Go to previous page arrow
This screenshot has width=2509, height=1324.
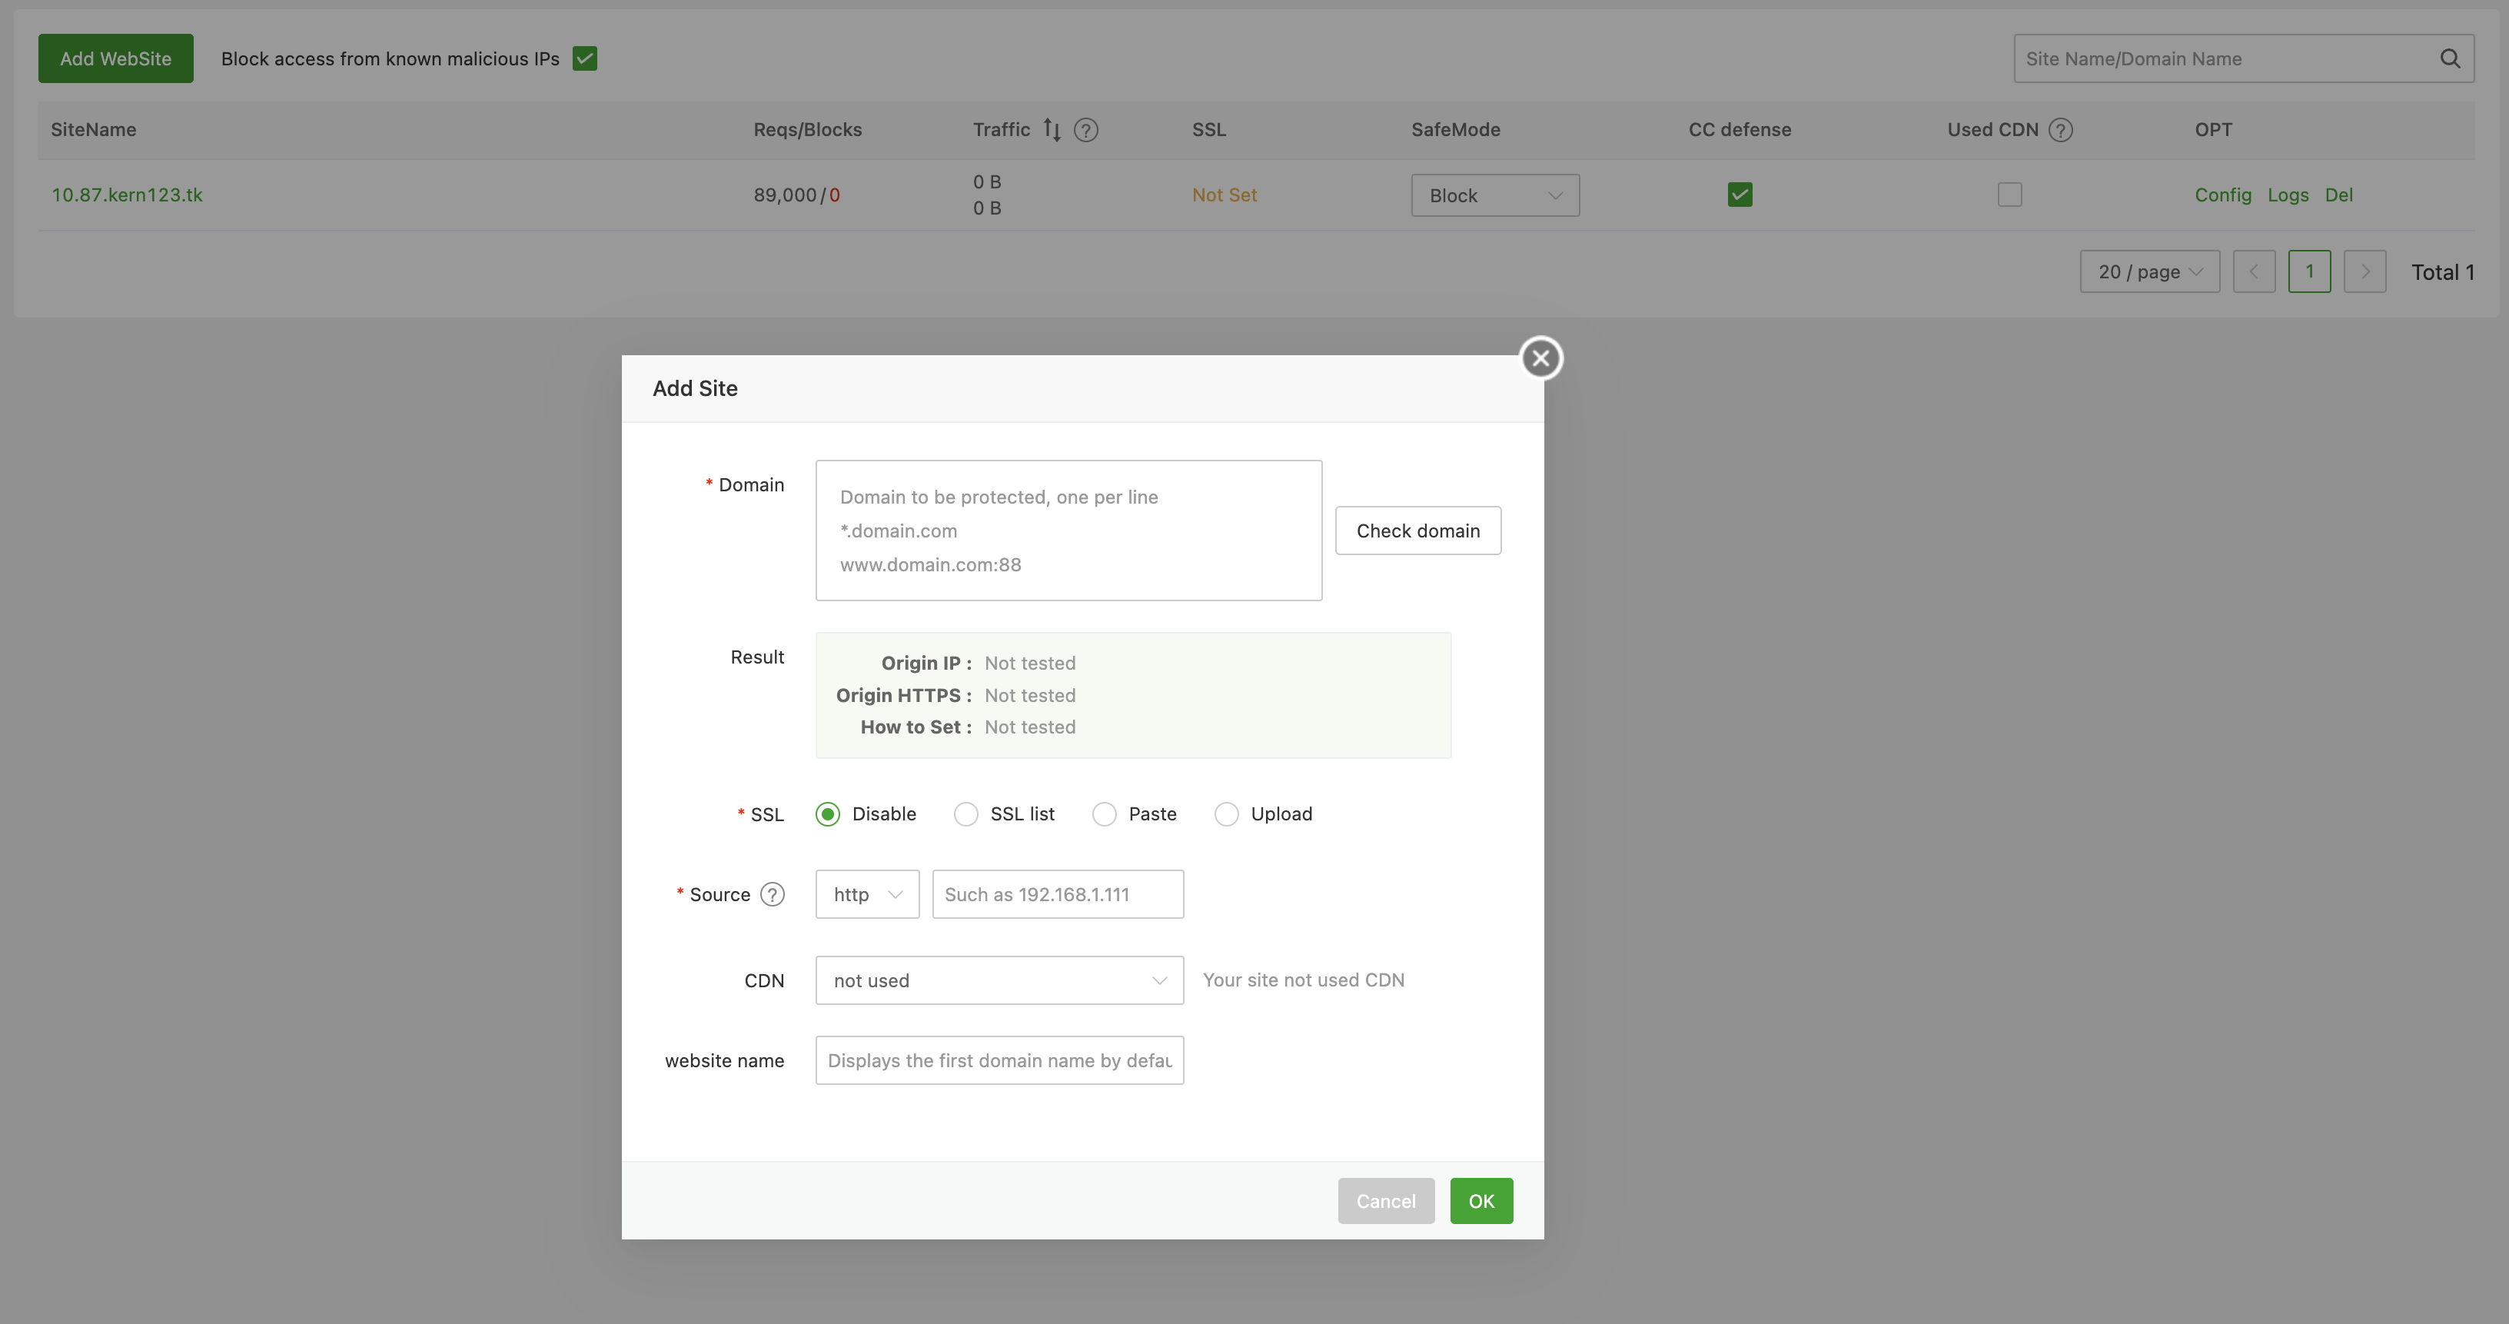pyautogui.click(x=2253, y=272)
